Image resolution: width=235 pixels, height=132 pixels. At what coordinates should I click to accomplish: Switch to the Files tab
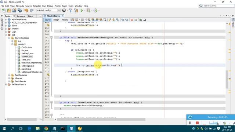[30, 16]
